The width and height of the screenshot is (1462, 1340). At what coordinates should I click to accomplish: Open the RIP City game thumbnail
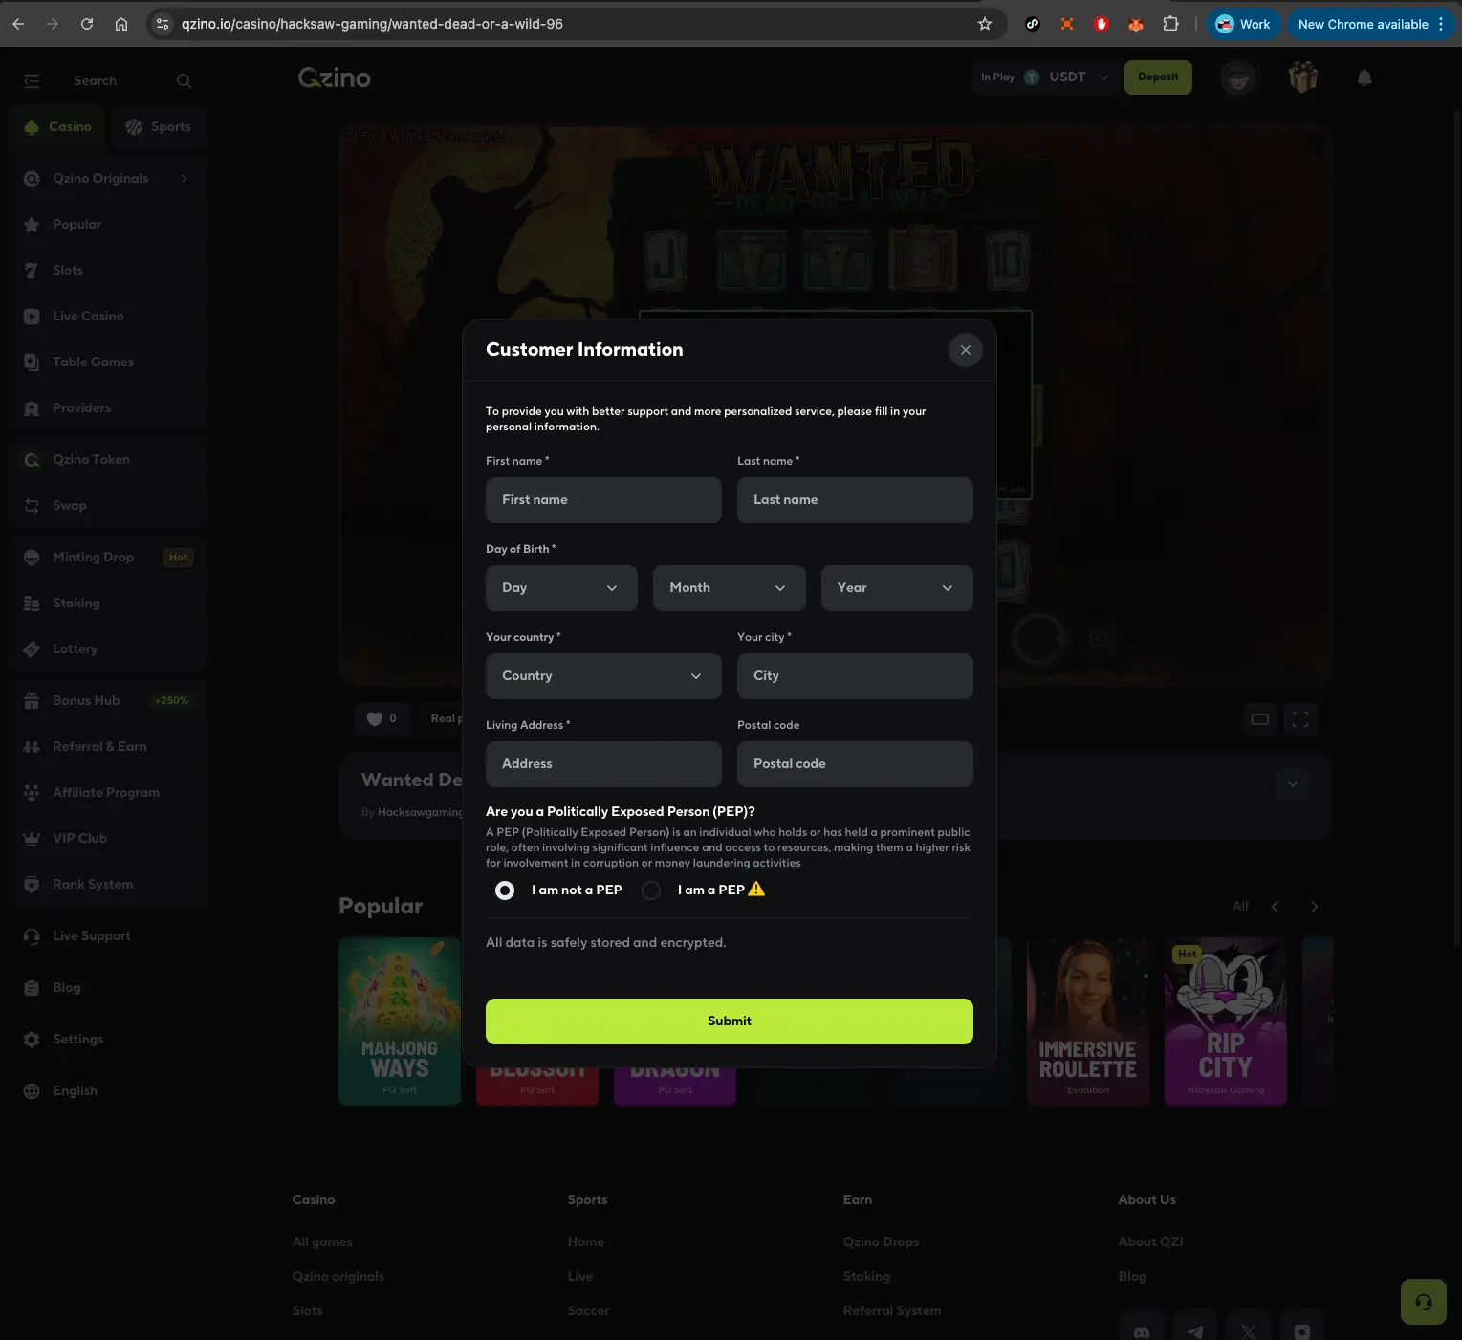(x=1226, y=1021)
